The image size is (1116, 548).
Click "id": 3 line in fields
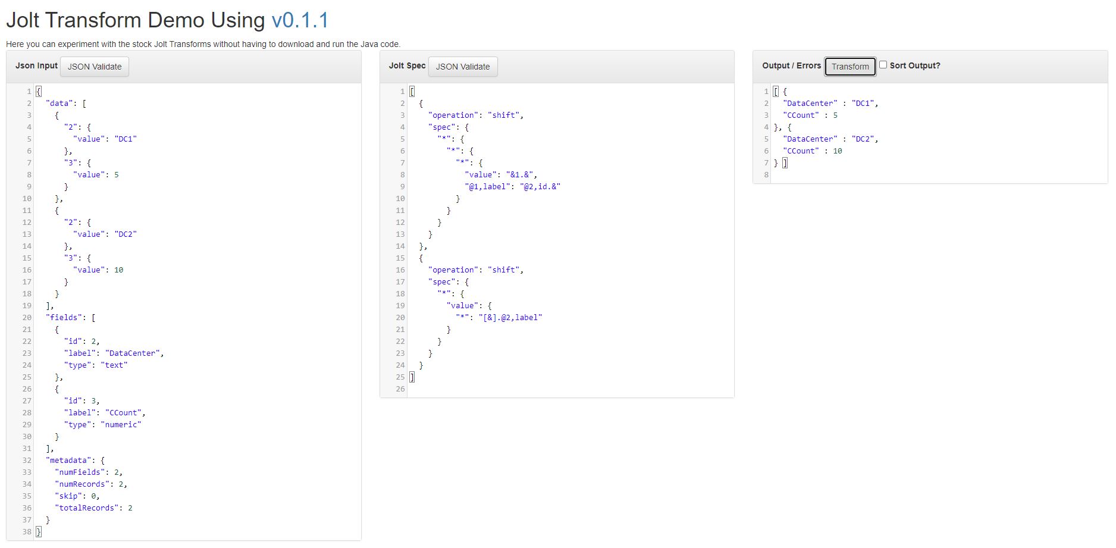tap(82, 400)
